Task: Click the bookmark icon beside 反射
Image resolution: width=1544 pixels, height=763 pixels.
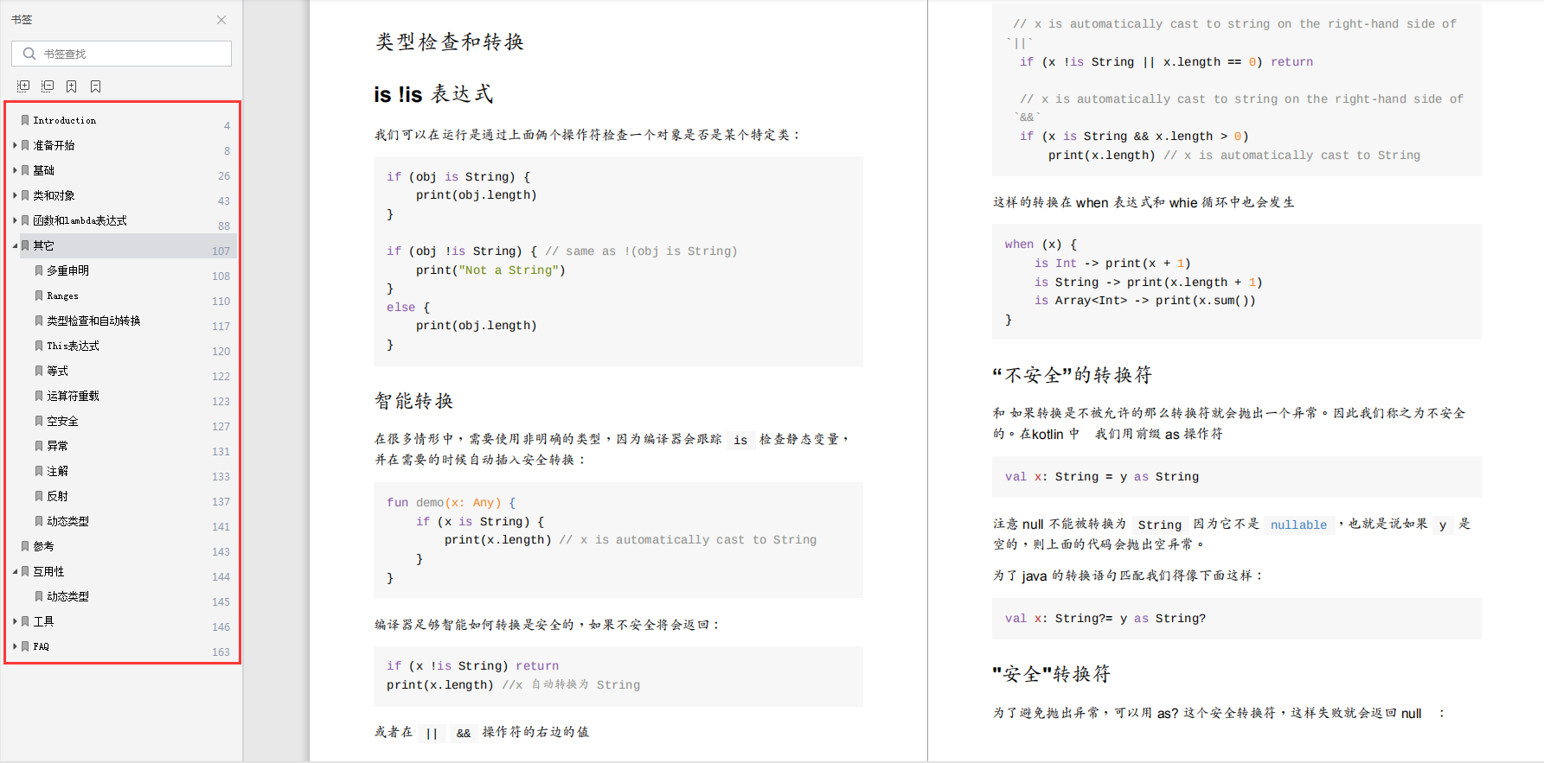Action: [39, 496]
